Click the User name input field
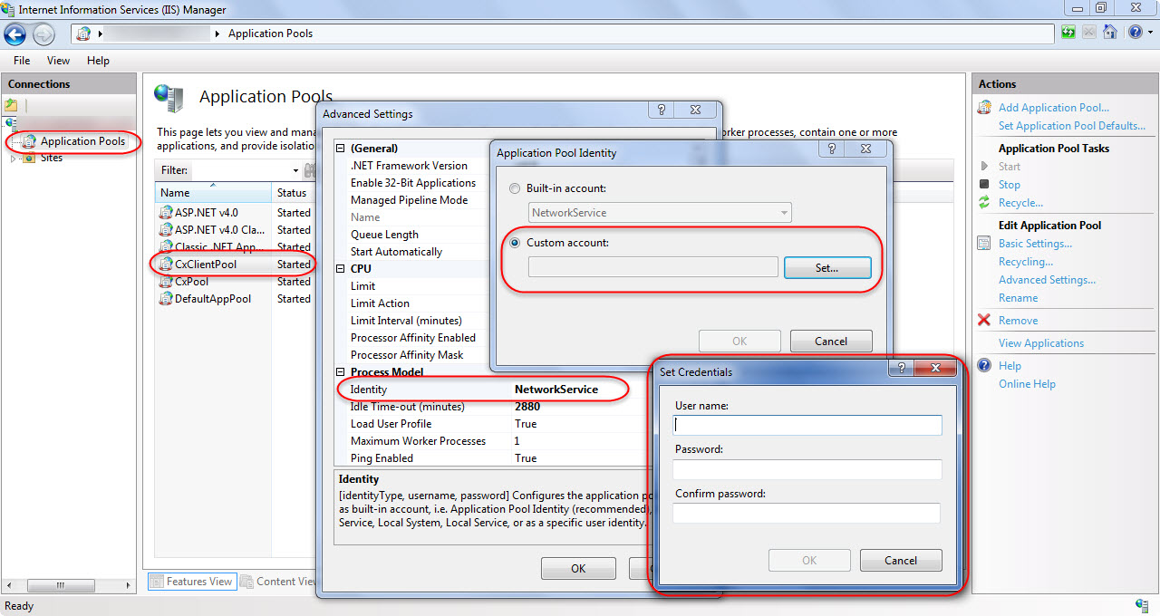The image size is (1160, 616). pyautogui.click(x=807, y=425)
